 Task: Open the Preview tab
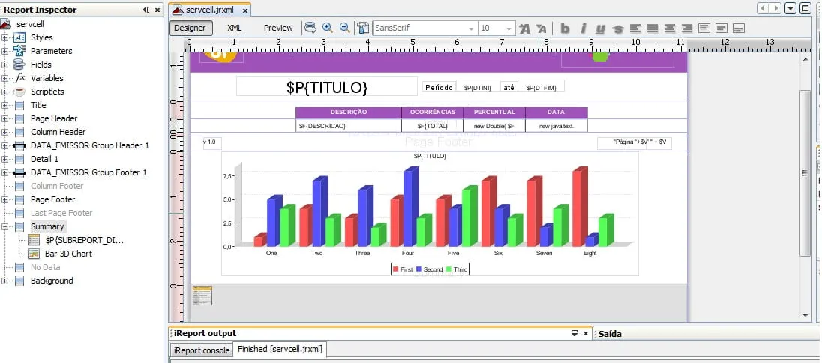click(278, 28)
